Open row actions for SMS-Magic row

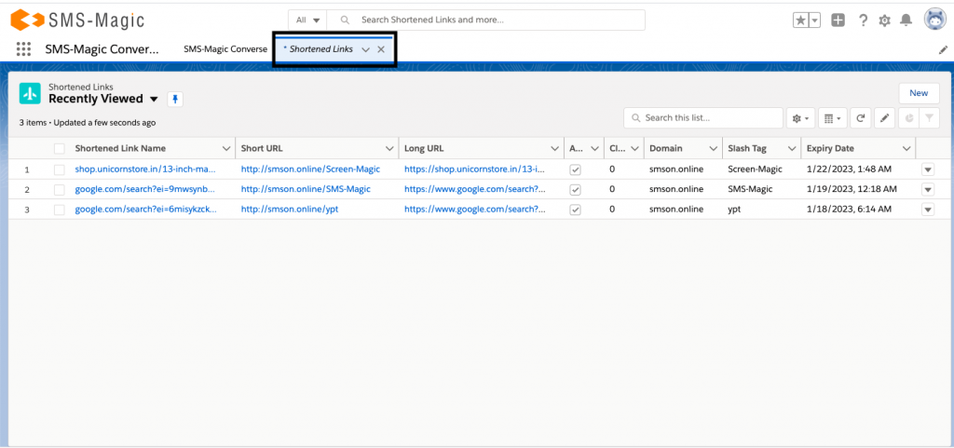(928, 190)
